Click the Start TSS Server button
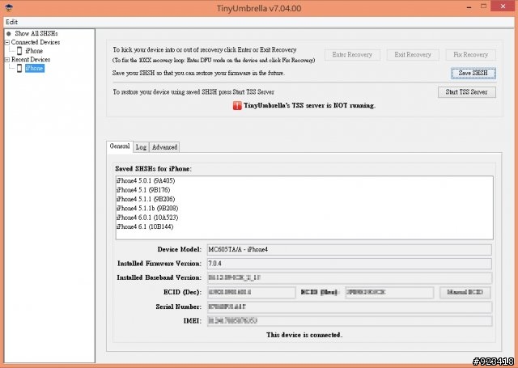 (x=467, y=92)
